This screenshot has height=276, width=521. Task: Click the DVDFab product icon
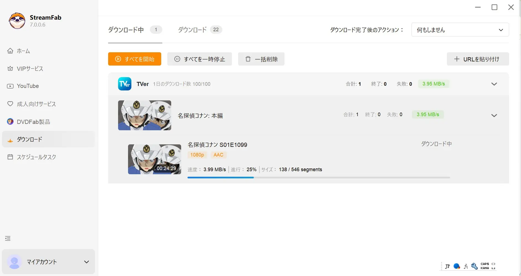pos(10,121)
